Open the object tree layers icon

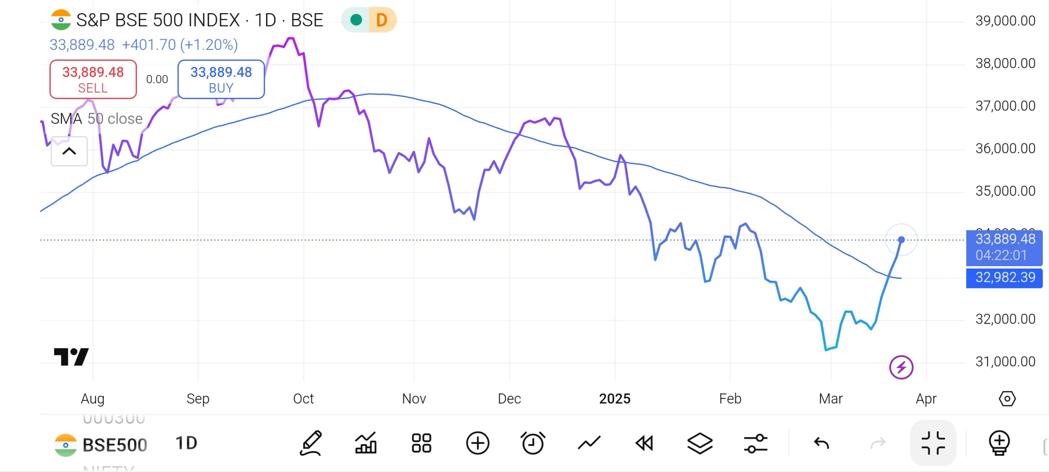(700, 443)
